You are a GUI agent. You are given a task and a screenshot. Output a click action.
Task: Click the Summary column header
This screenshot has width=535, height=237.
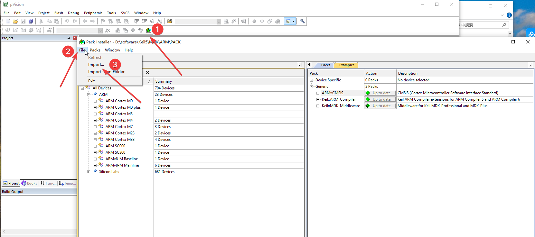click(229, 81)
